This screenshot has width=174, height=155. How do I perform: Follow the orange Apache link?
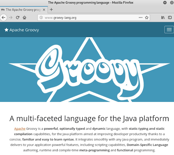click(20, 128)
